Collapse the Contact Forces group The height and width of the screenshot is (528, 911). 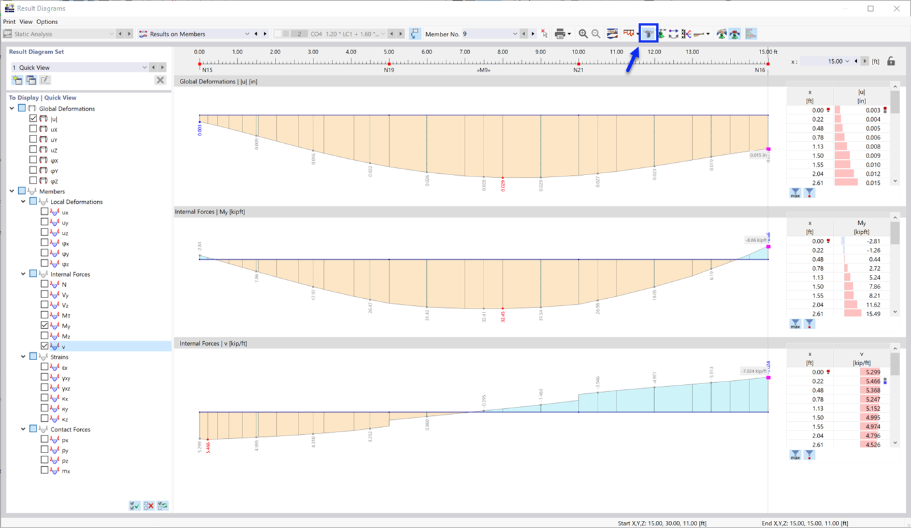23,429
